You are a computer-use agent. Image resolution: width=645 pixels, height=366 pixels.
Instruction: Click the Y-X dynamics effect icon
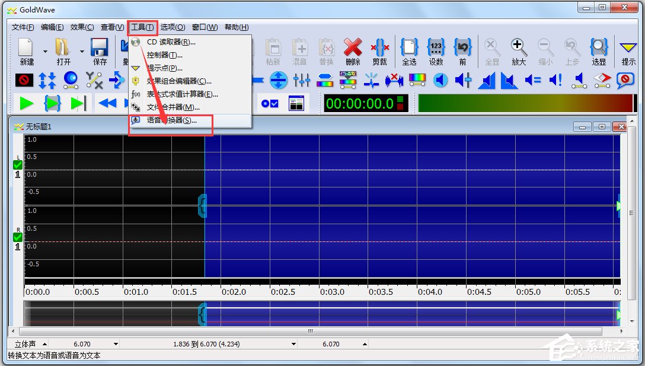(94, 80)
